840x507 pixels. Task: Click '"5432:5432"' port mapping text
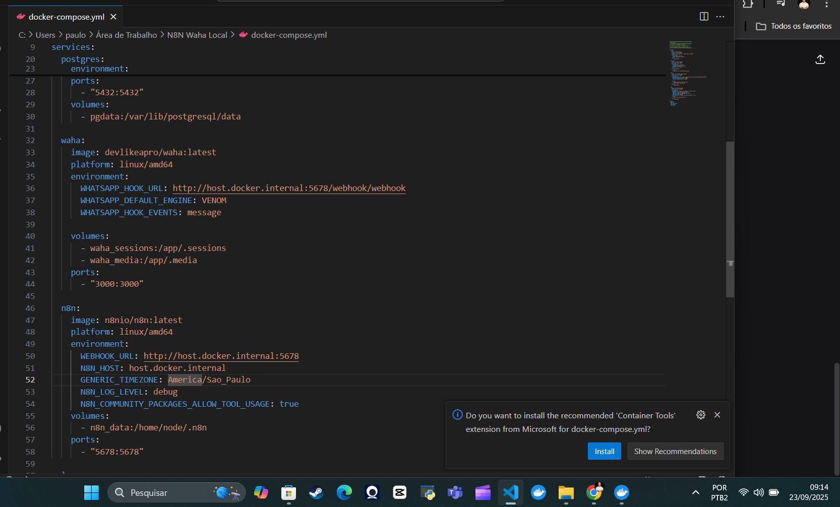(x=117, y=92)
